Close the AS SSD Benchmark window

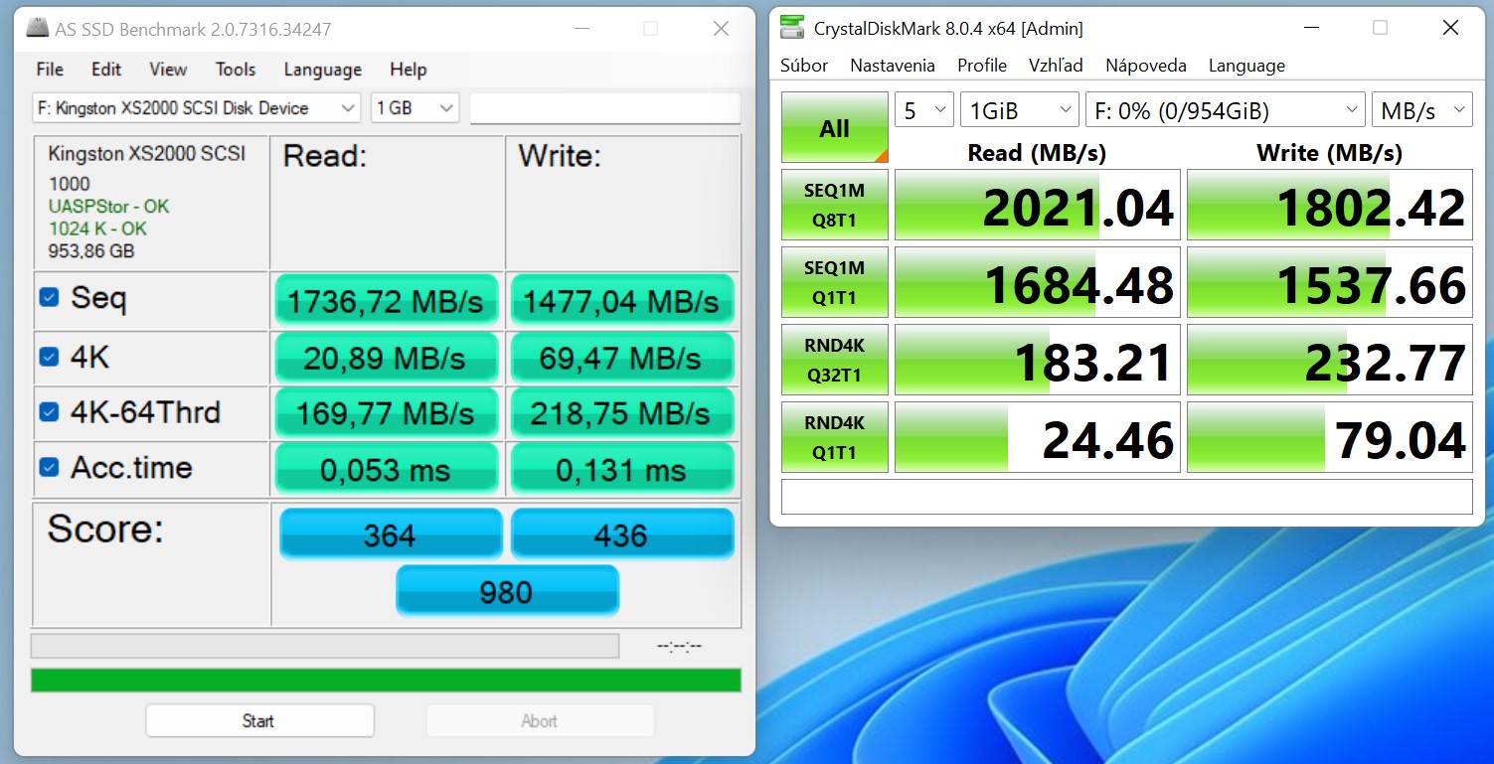721,29
